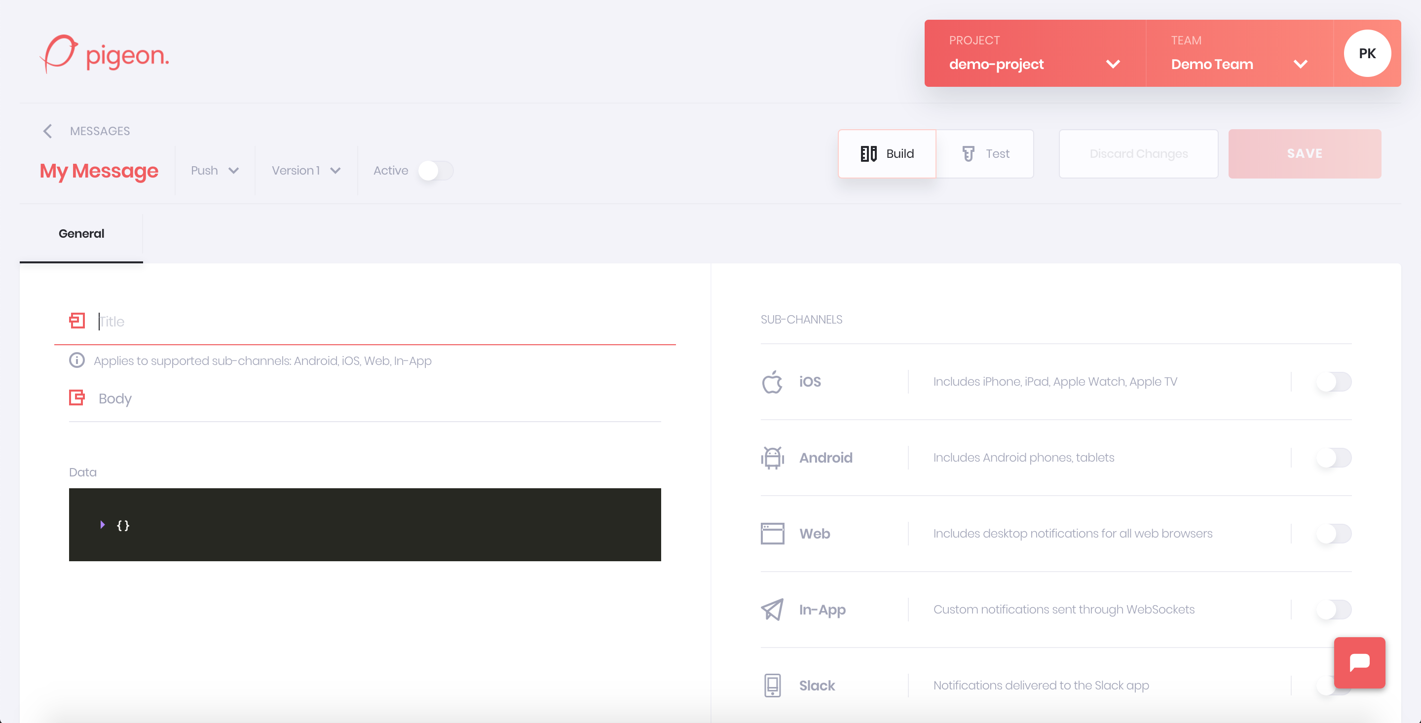Click the Android robot icon
Image resolution: width=1421 pixels, height=723 pixels.
coord(772,458)
